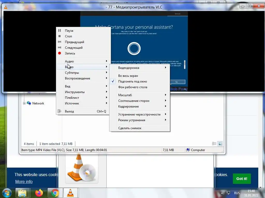Expand the Источник submenu
The image size is (265, 198).
click(83, 103)
